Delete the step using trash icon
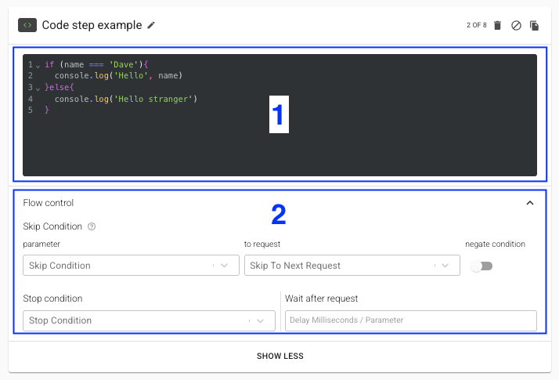Viewport: 559px width, 380px height. (x=497, y=25)
